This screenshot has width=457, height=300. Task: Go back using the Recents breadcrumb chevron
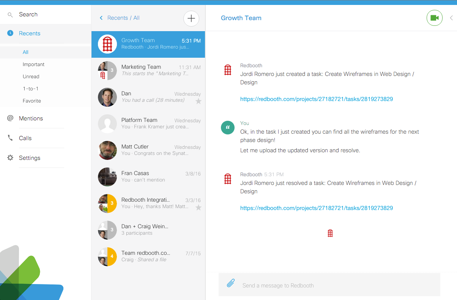pyautogui.click(x=101, y=17)
